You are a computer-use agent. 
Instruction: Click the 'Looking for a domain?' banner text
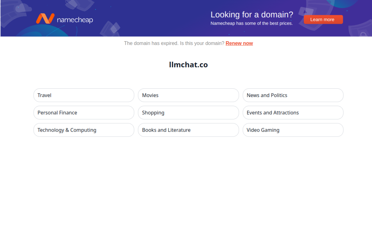[x=252, y=15]
